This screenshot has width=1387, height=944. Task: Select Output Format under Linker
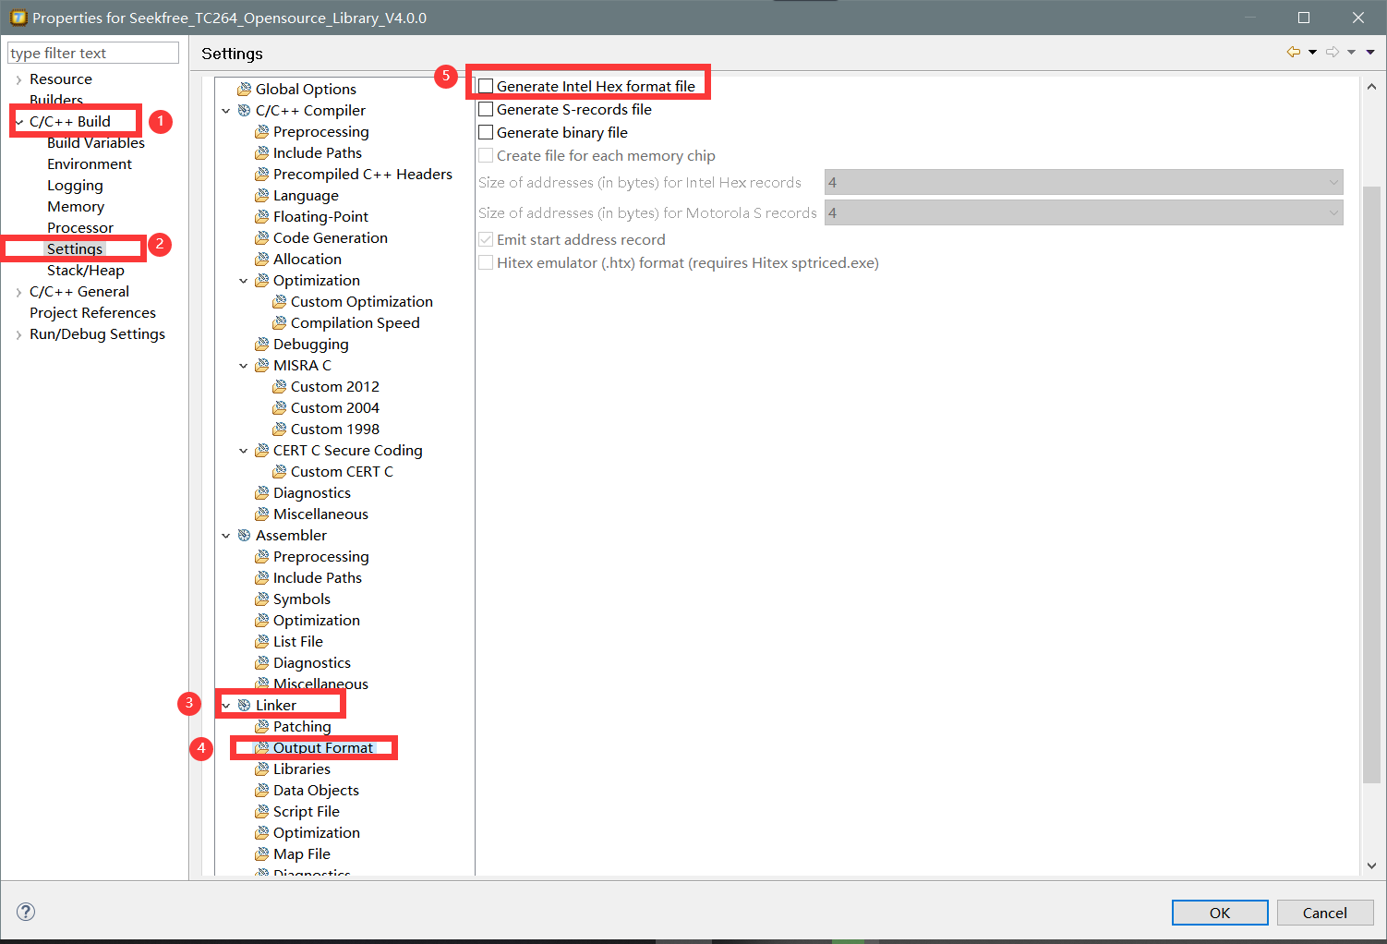pyautogui.click(x=323, y=748)
